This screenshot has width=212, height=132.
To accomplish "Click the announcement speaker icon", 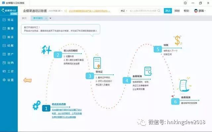I will [66, 11].
